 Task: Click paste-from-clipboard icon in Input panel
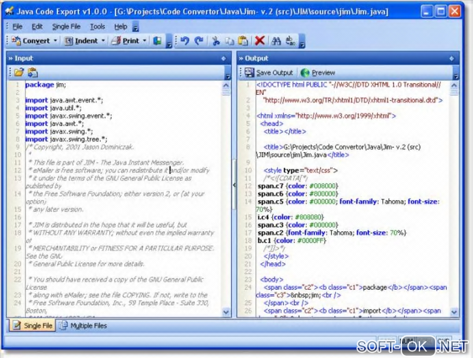pos(32,72)
